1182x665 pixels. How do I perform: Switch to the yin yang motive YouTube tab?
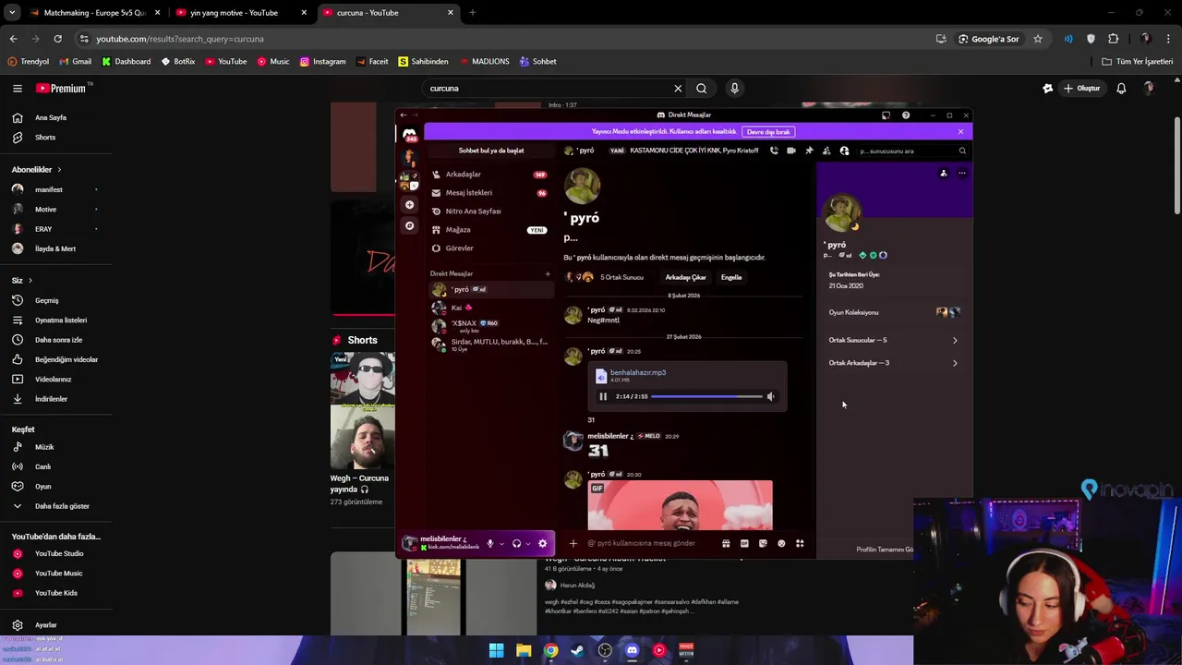tap(241, 13)
